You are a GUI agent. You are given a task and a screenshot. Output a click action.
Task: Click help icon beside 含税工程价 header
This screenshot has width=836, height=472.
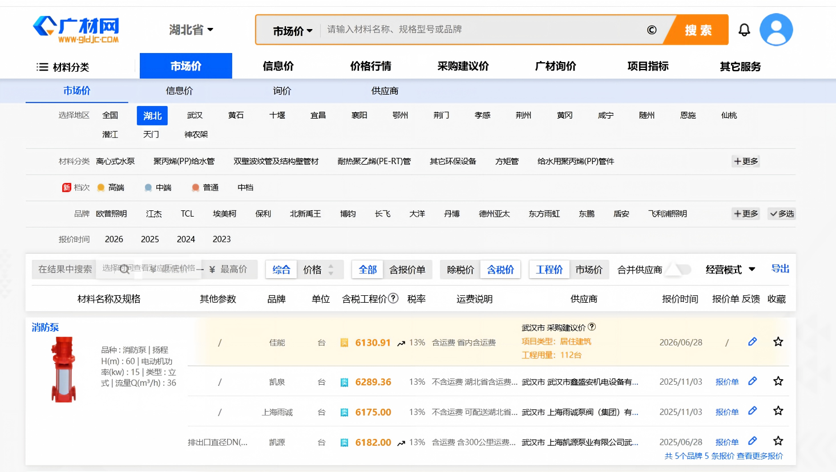(393, 298)
